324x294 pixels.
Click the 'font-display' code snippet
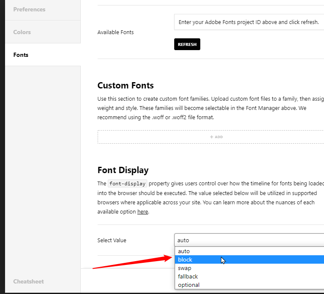127,184
